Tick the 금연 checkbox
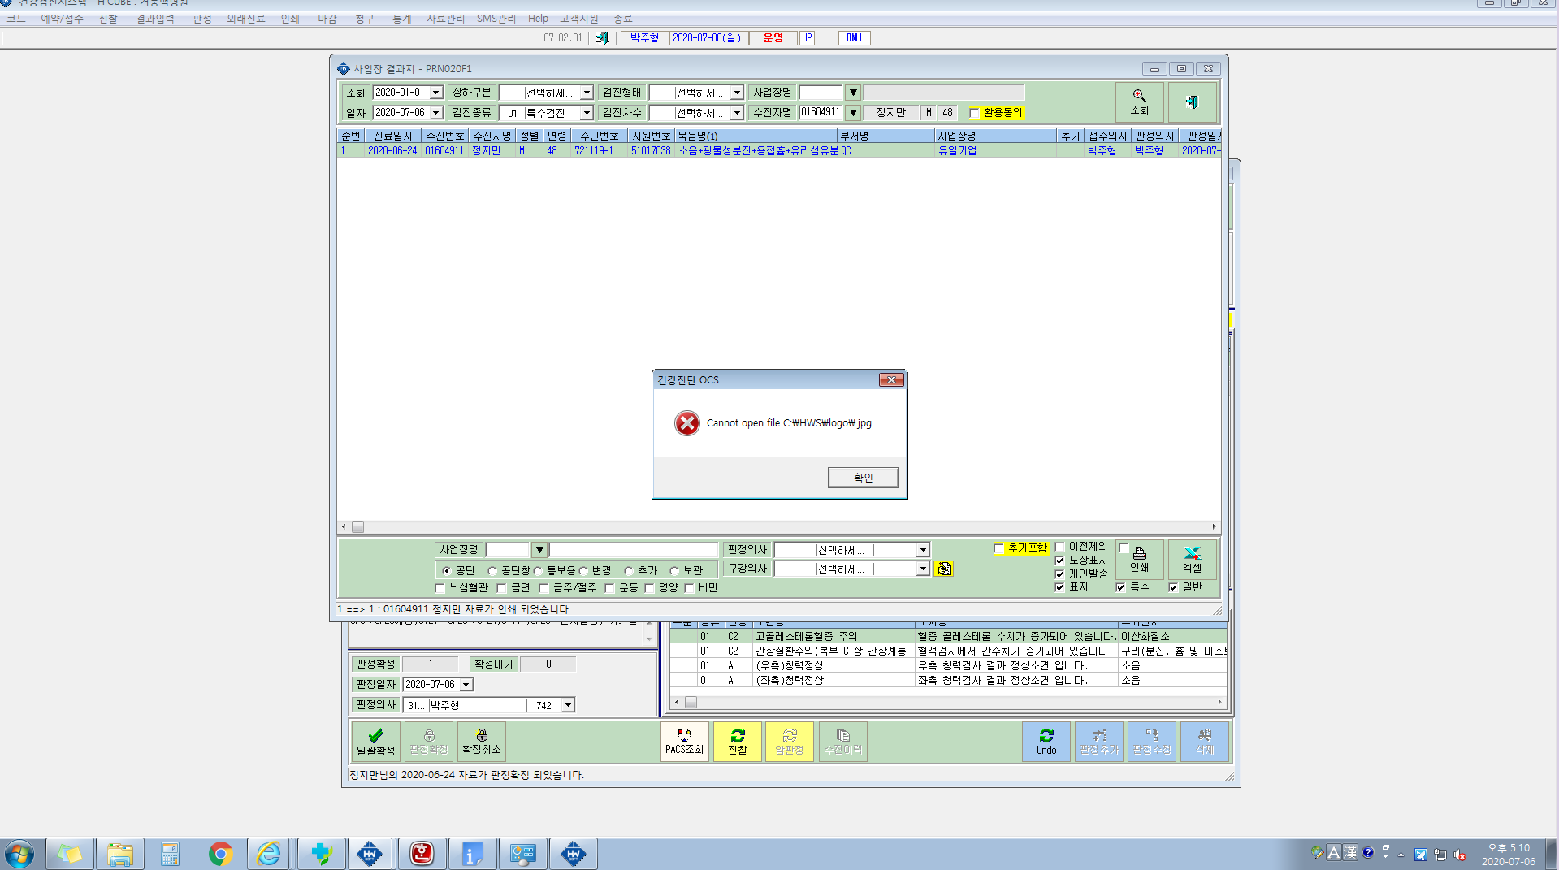1559x870 pixels. click(501, 588)
